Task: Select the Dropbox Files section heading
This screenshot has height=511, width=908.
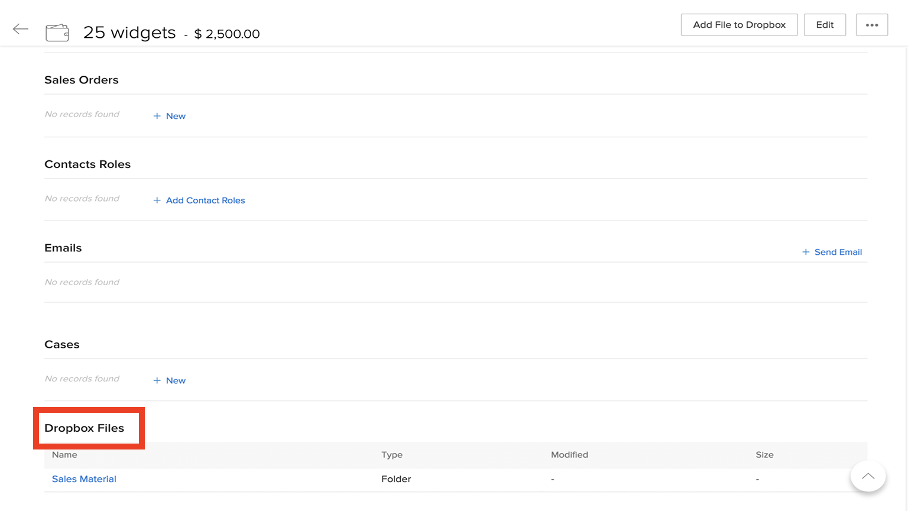Action: point(85,428)
